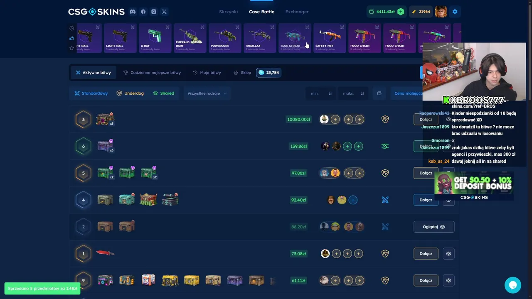Open the Skrzynki menu
This screenshot has width=532, height=299.
pos(229,12)
